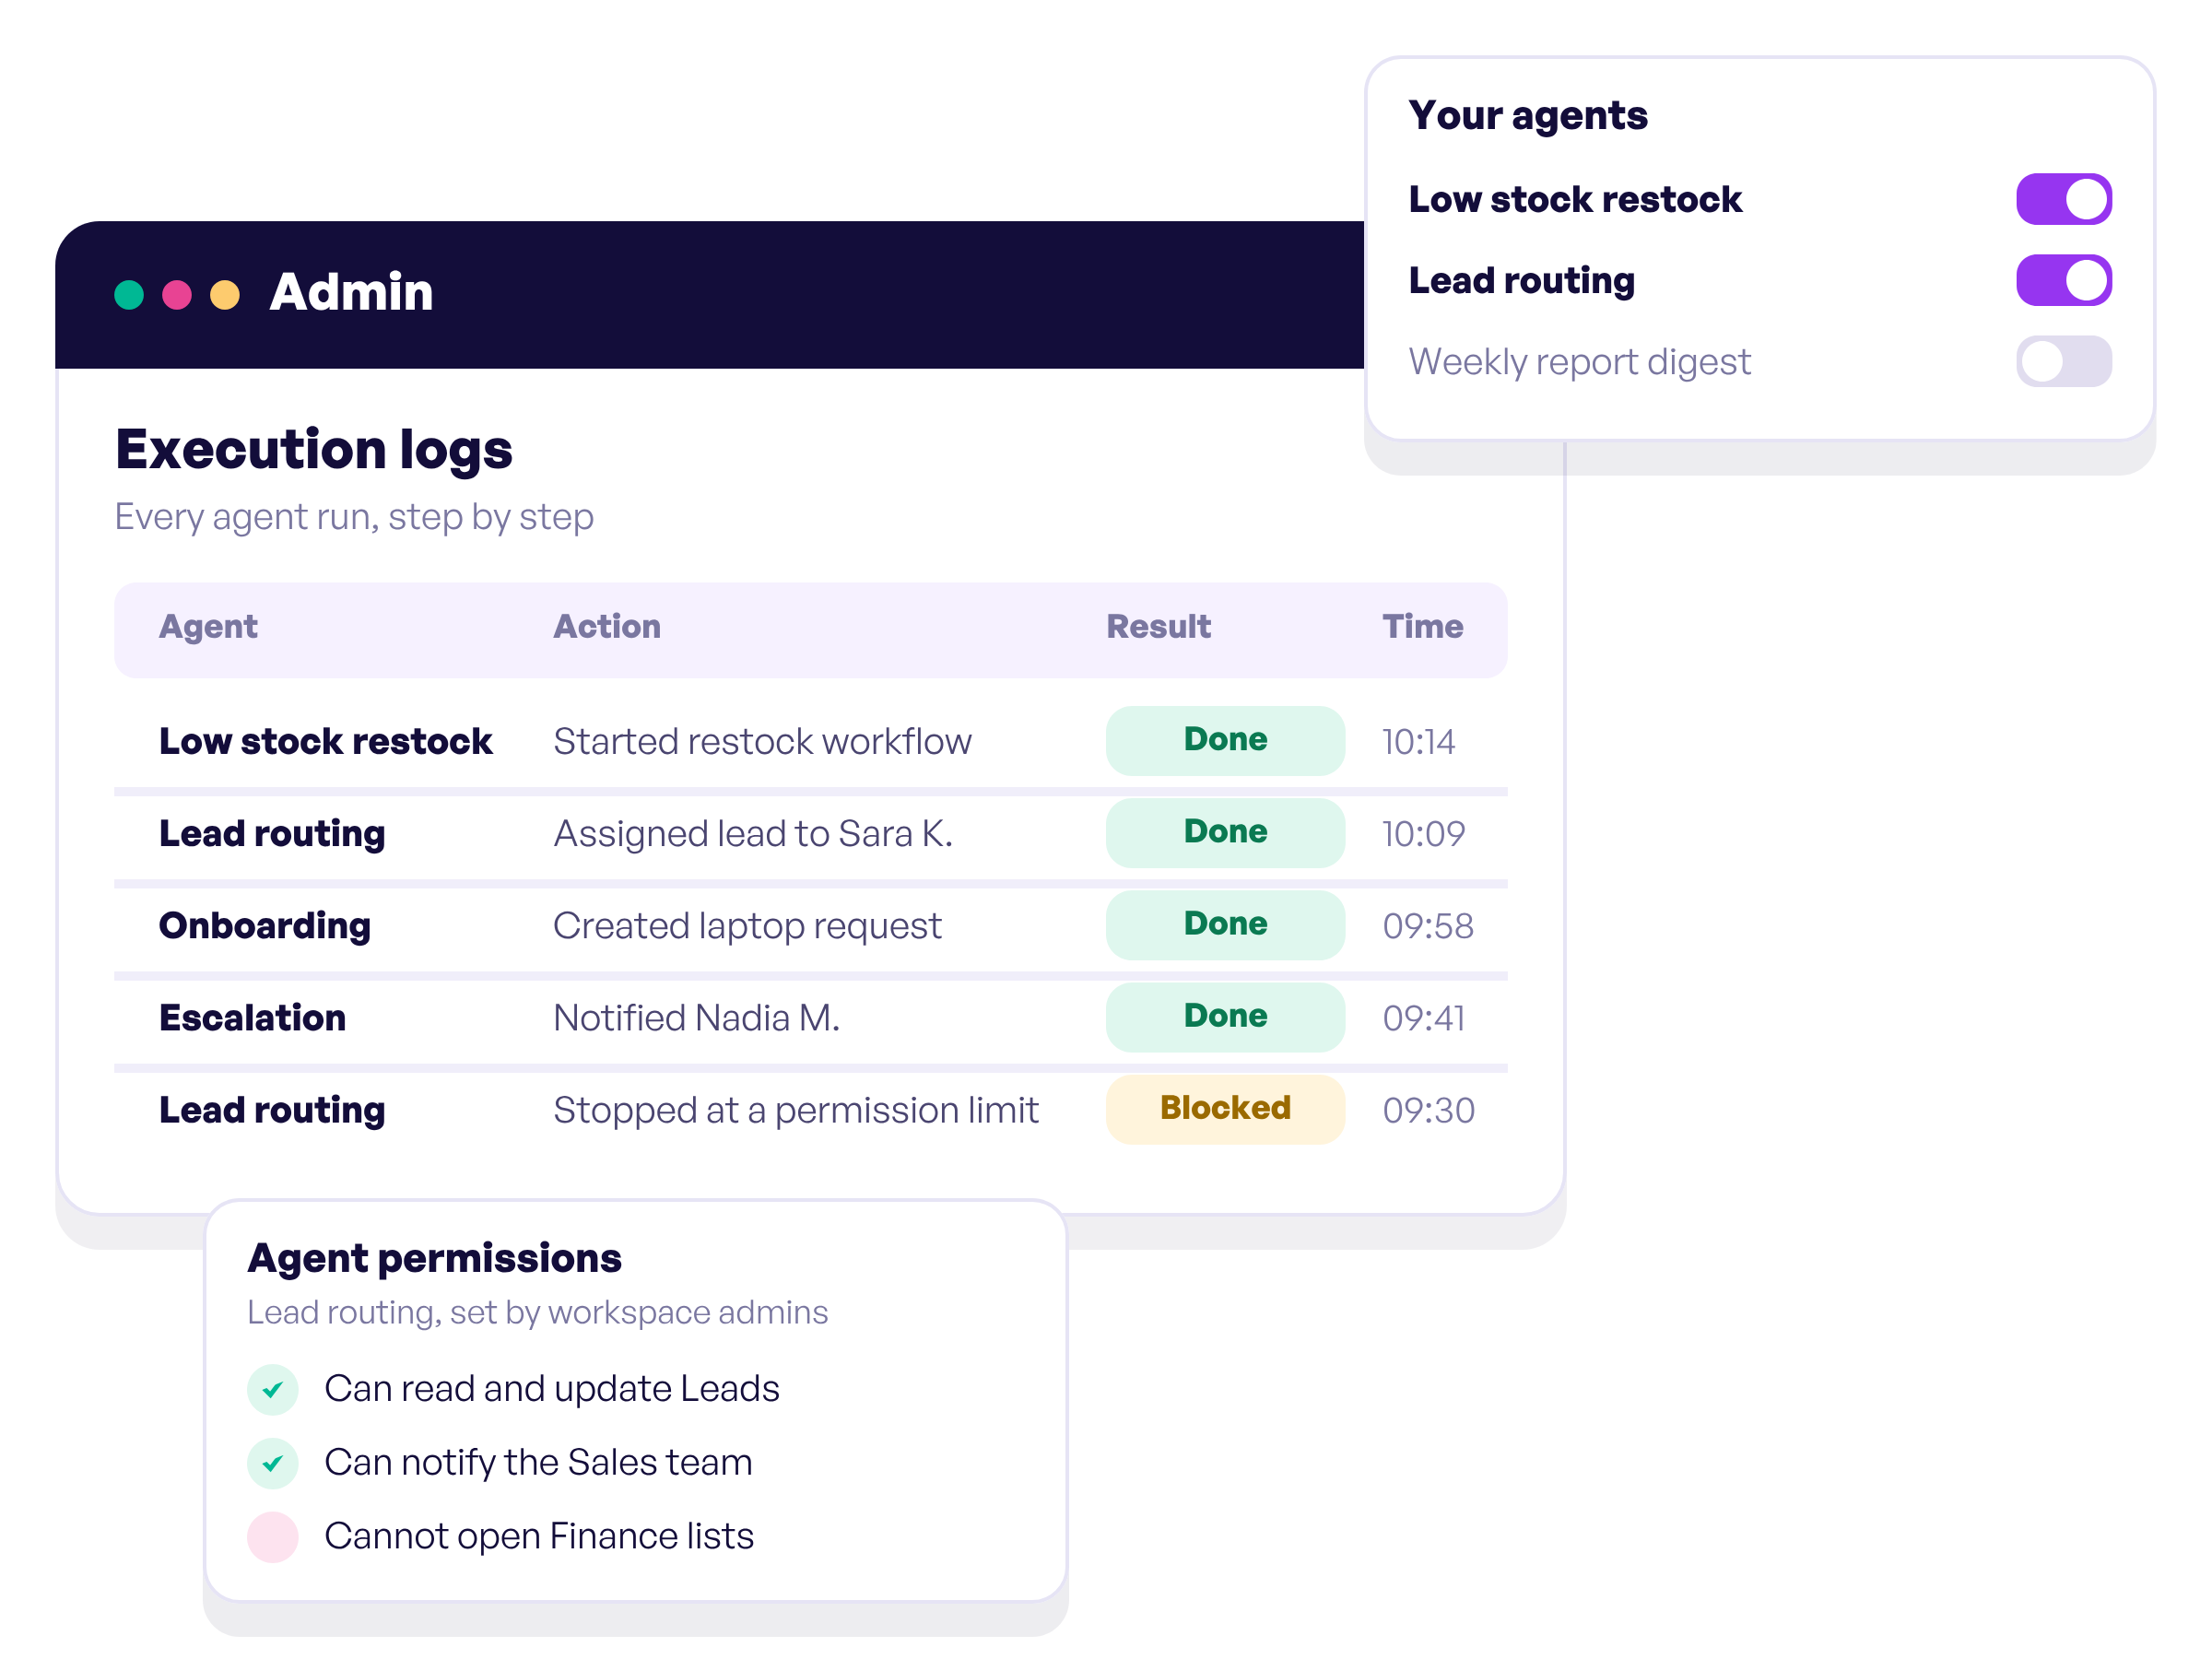Click the Time column header
Viewport: 2212px width, 1659px height.
pyautogui.click(x=1422, y=627)
